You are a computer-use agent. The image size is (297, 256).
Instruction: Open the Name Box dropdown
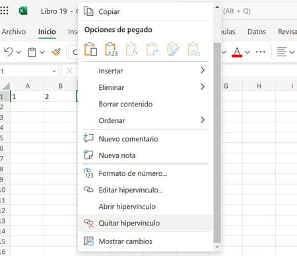coord(54,71)
